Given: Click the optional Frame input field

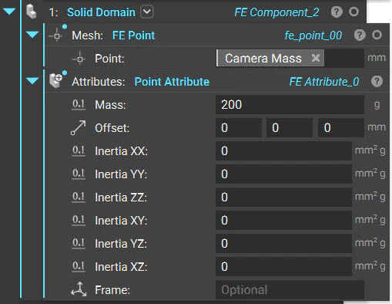Looking at the screenshot, I should tap(290, 289).
